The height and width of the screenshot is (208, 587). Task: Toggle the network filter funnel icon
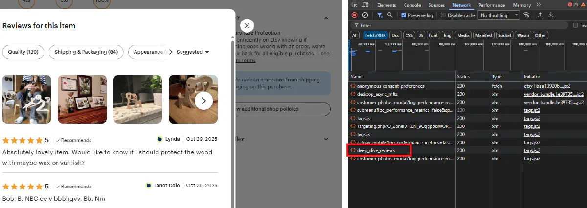click(380, 15)
